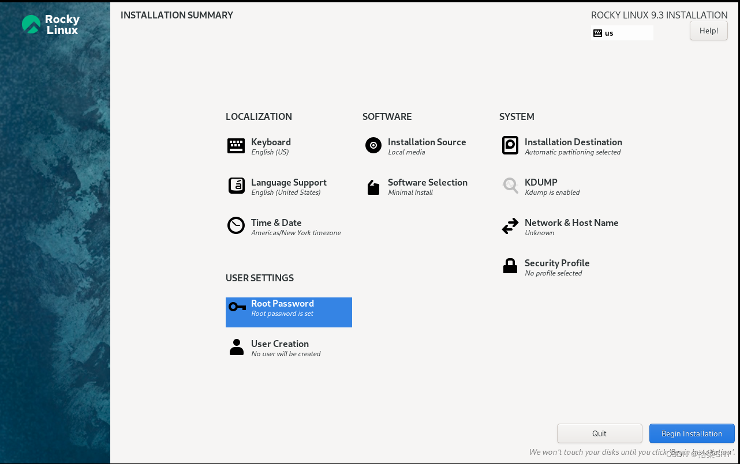Click the Keyboard layout icon
Screen dimensions: 740x464
click(236, 146)
